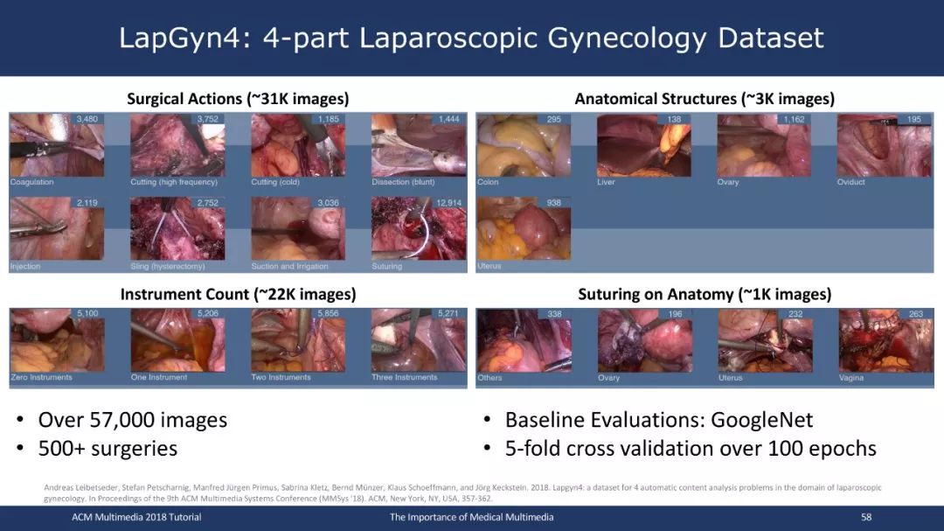944x531 pixels.
Task: Click the 'Suturing on Anatomy (~1K images)' heading
Action: pyautogui.click(x=705, y=294)
